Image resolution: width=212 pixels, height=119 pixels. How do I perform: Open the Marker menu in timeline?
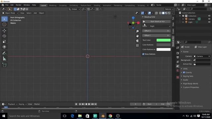tap(37, 104)
